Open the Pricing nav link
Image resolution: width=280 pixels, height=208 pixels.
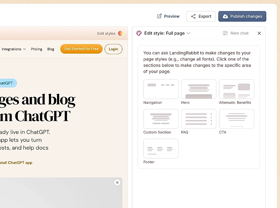click(x=36, y=49)
